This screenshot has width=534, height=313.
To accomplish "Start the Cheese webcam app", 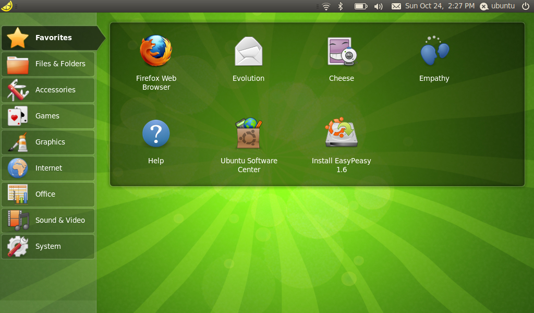I will pyautogui.click(x=342, y=59).
